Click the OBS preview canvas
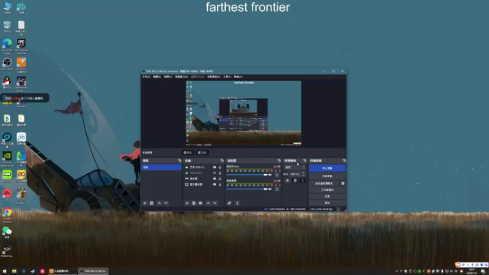 tap(243, 113)
